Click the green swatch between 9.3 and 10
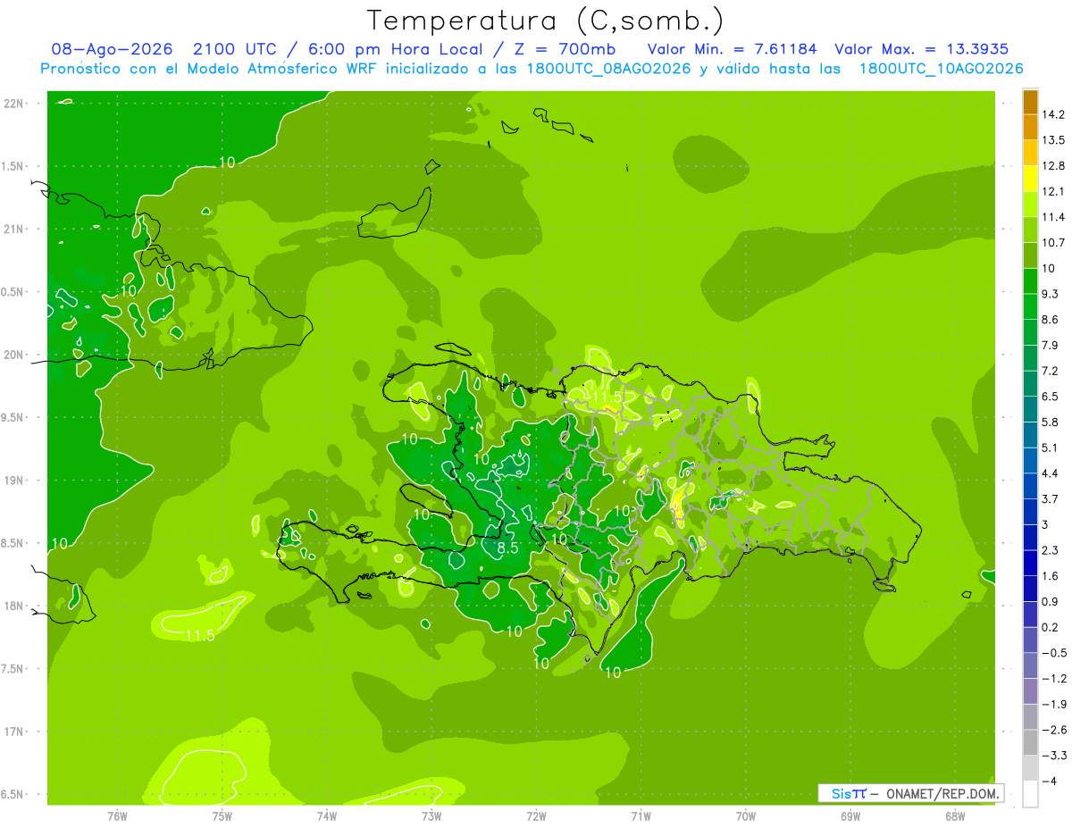Image resolution: width=1072 pixels, height=828 pixels. [1030, 280]
